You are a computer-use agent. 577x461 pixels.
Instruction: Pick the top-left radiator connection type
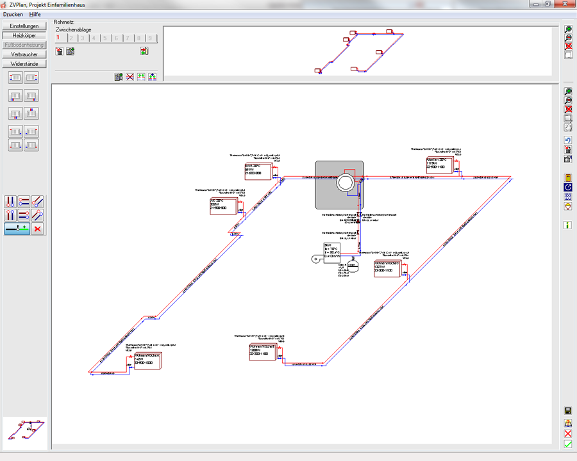[x=16, y=77]
